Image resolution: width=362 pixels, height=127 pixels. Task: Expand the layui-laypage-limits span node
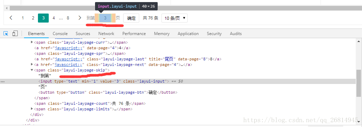coord(32,109)
